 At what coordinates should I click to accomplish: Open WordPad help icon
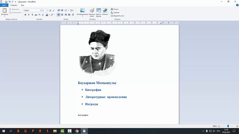point(238,5)
